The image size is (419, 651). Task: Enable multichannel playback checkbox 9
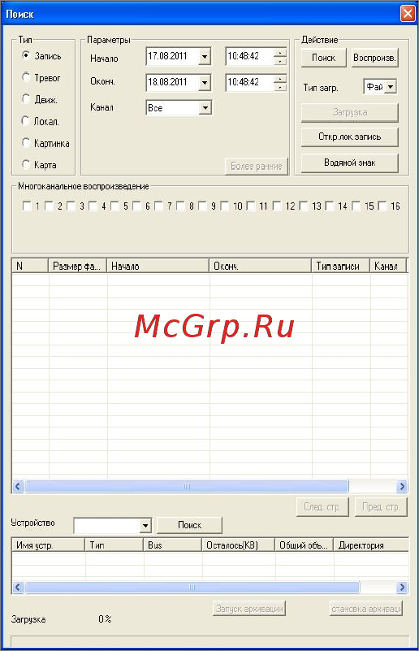point(202,206)
